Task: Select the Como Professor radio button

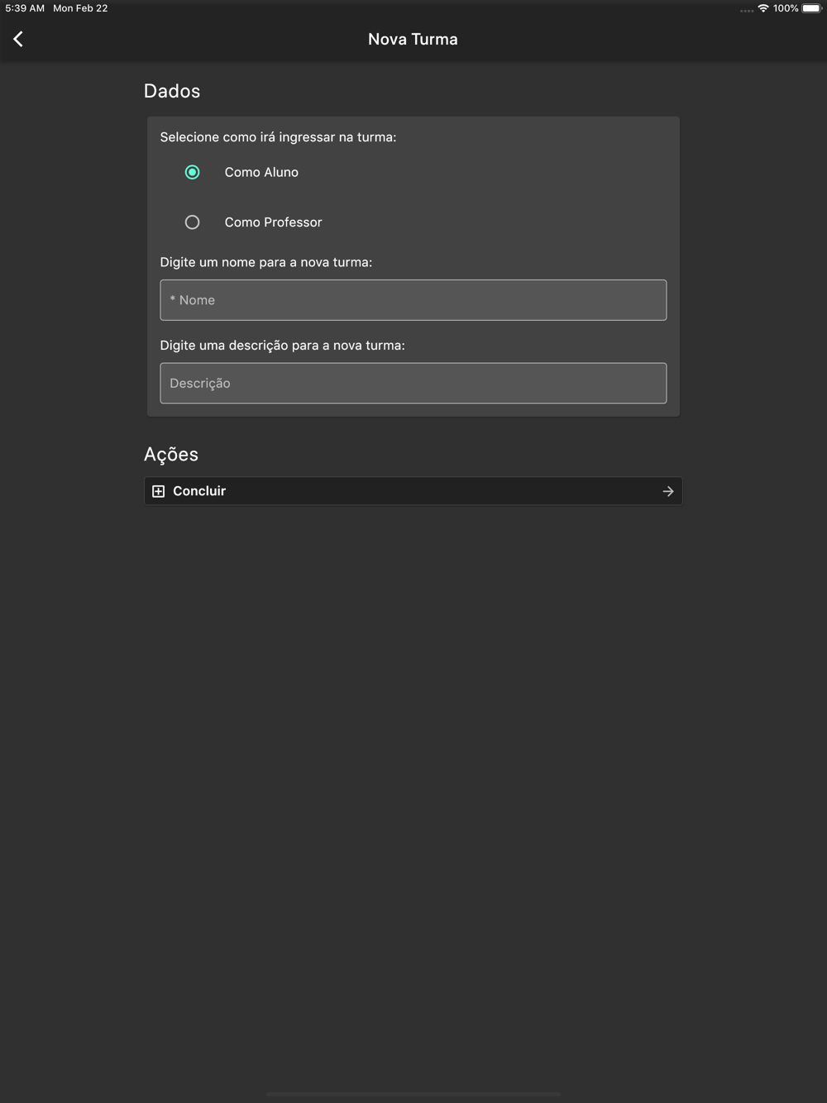Action: pyautogui.click(x=192, y=222)
